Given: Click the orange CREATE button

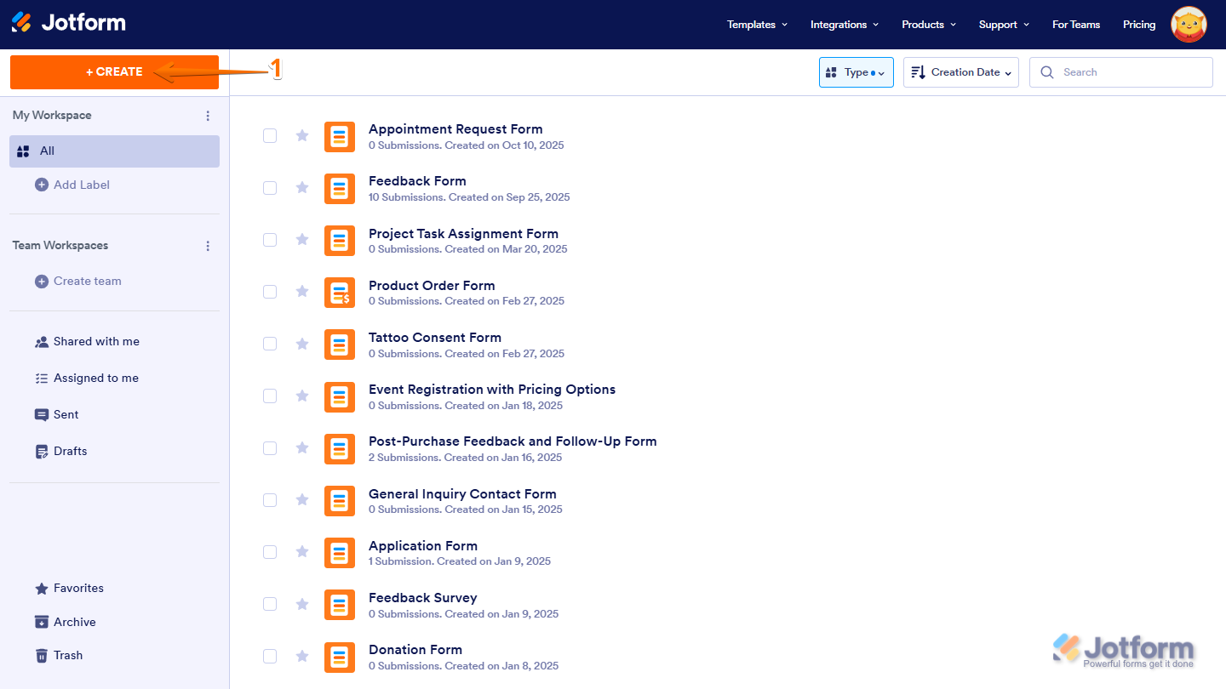Looking at the screenshot, I should (x=114, y=72).
